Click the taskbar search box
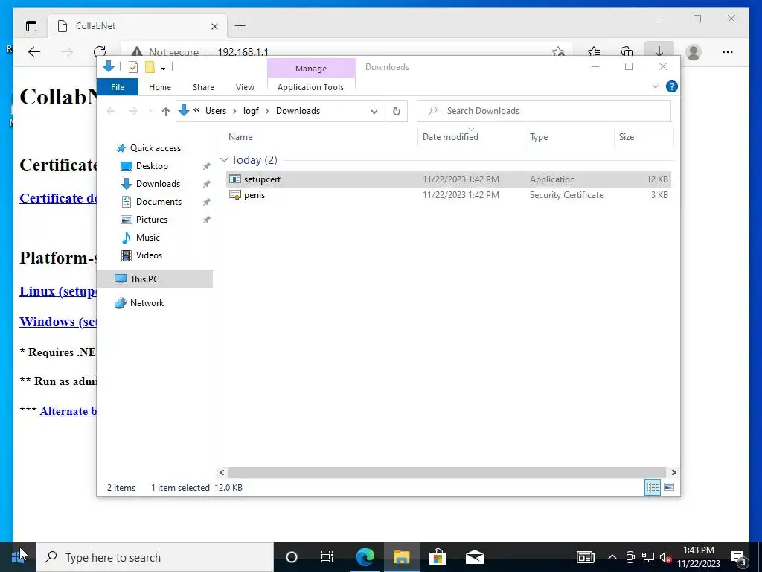The width and height of the screenshot is (762, 572). tap(155, 557)
